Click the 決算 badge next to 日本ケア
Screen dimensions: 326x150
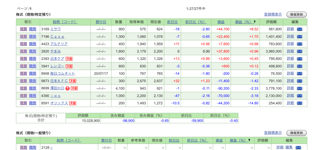[69, 59]
